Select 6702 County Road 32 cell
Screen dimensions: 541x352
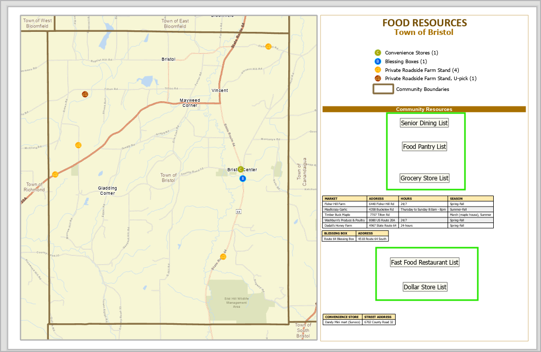(379, 322)
